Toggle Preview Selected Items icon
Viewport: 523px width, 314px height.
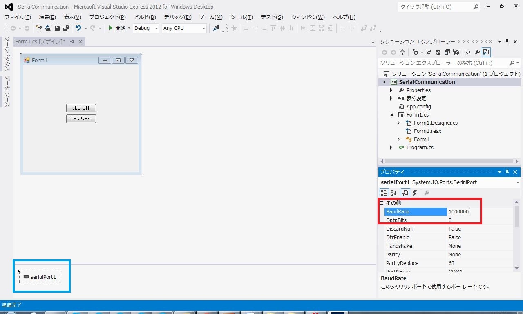486,52
